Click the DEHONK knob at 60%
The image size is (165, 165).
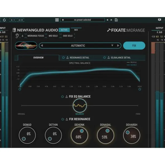point(79,135)
